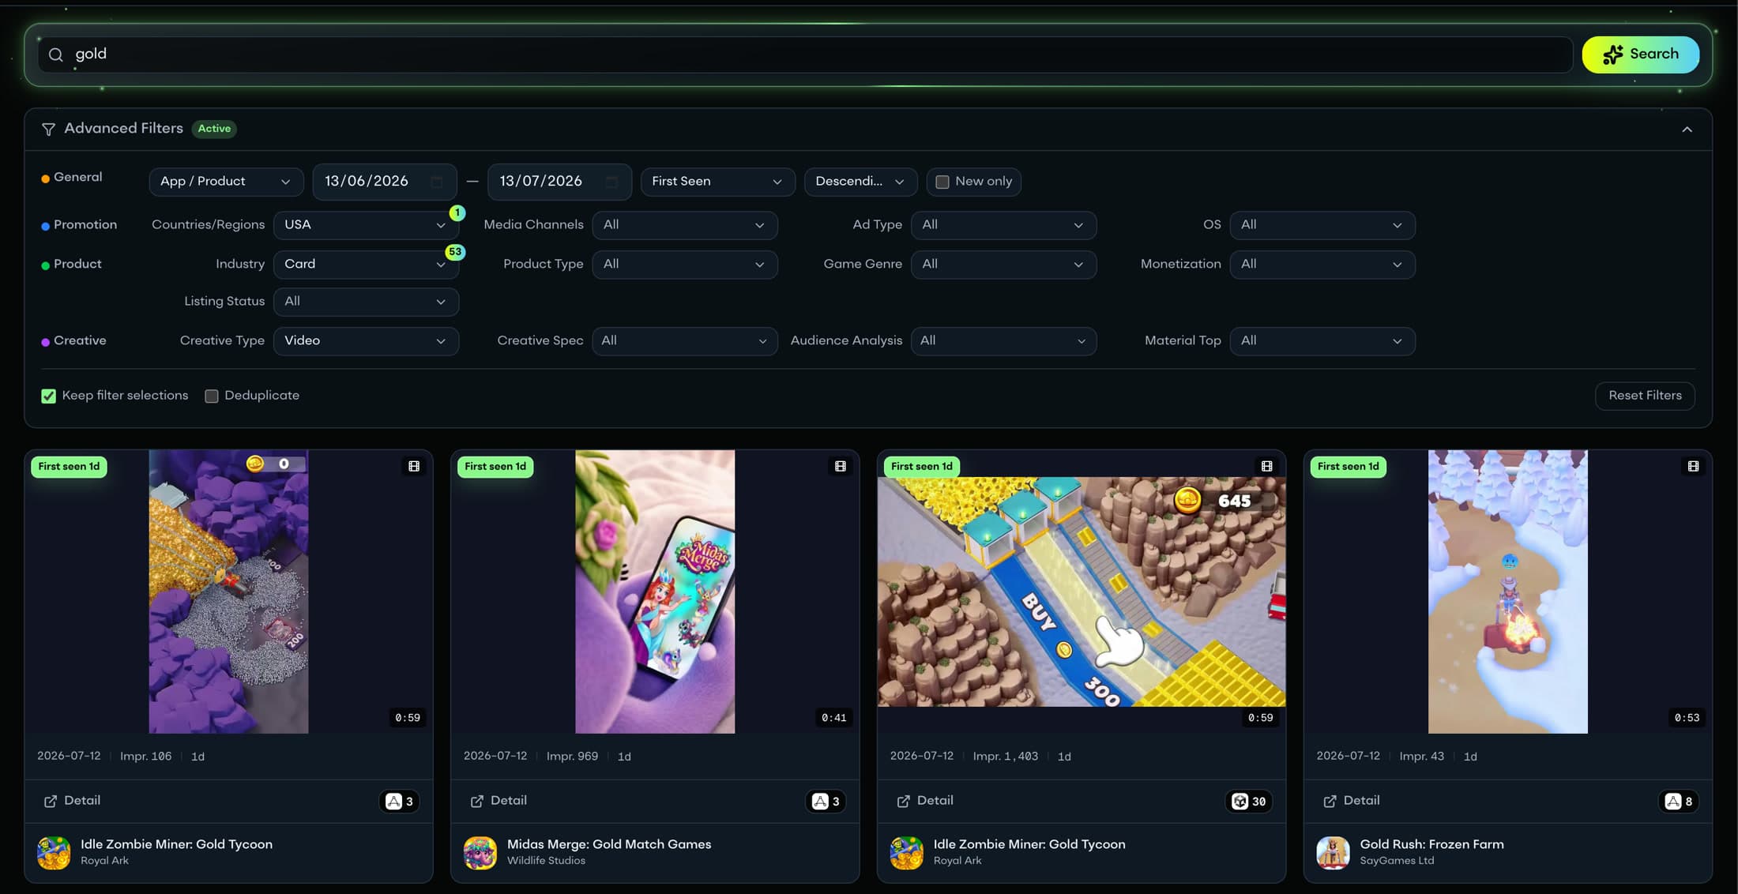This screenshot has height=894, width=1738.
Task: Collapse the Advanced Filters panel chevron
Action: click(1687, 129)
